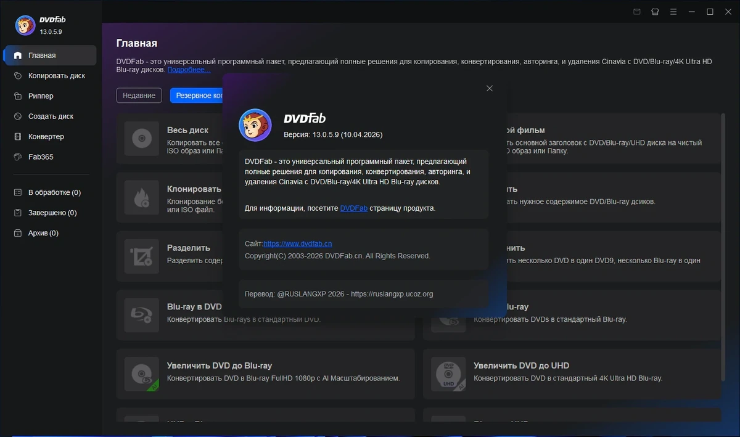Viewport: 740px width, 437px height.
Task: Click the Fab365 sidebar icon
Action: (x=18, y=157)
